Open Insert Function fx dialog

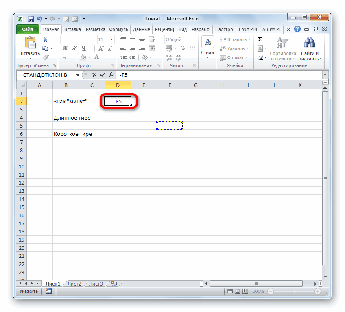tap(111, 75)
